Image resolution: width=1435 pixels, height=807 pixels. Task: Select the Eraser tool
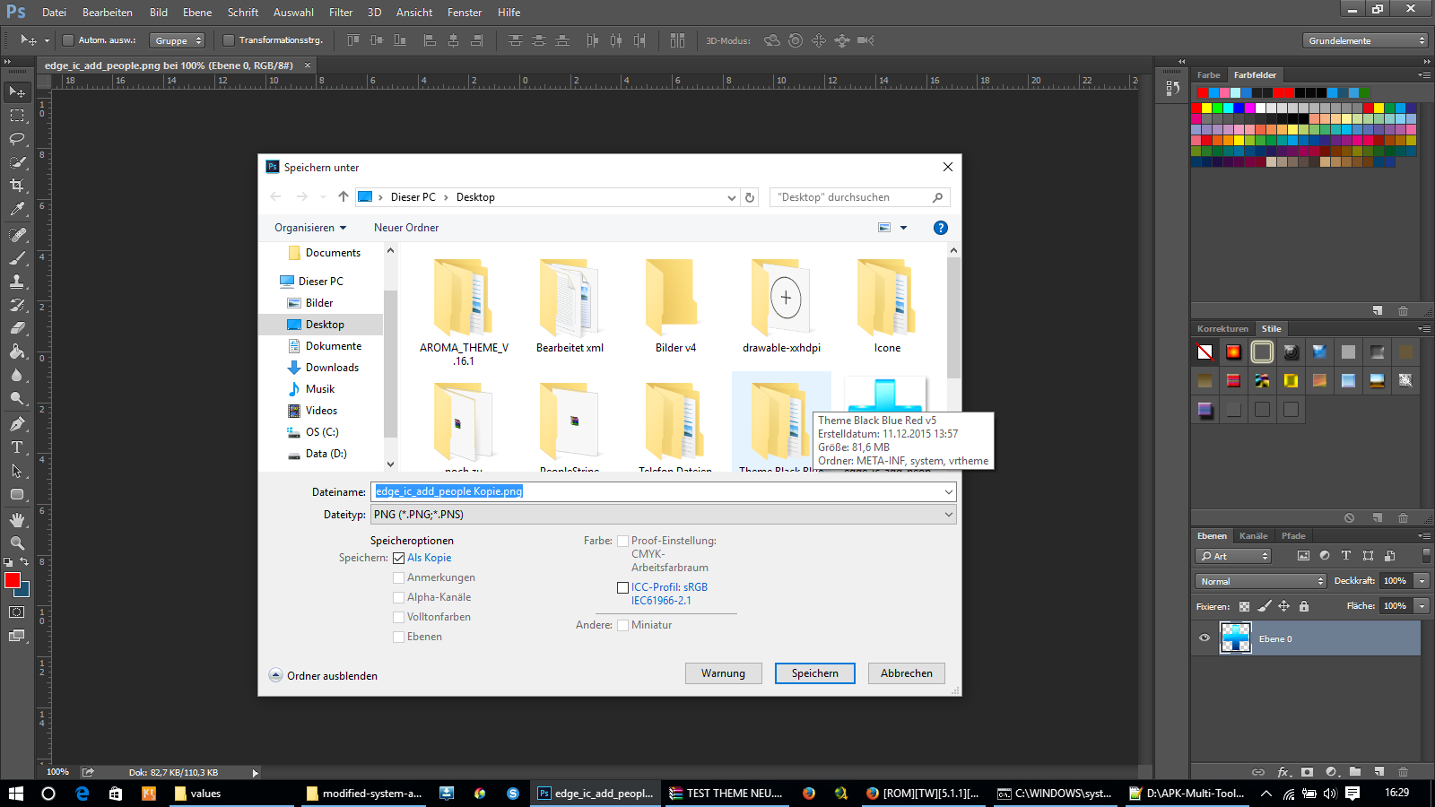[17, 328]
